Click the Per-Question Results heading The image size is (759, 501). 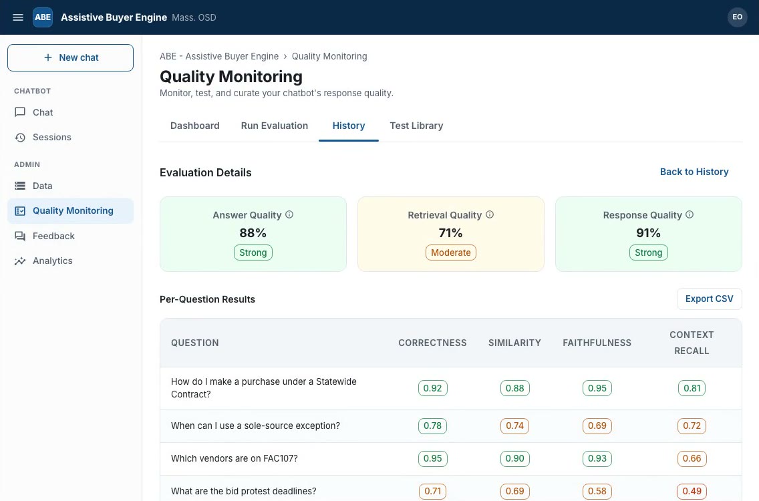click(207, 300)
